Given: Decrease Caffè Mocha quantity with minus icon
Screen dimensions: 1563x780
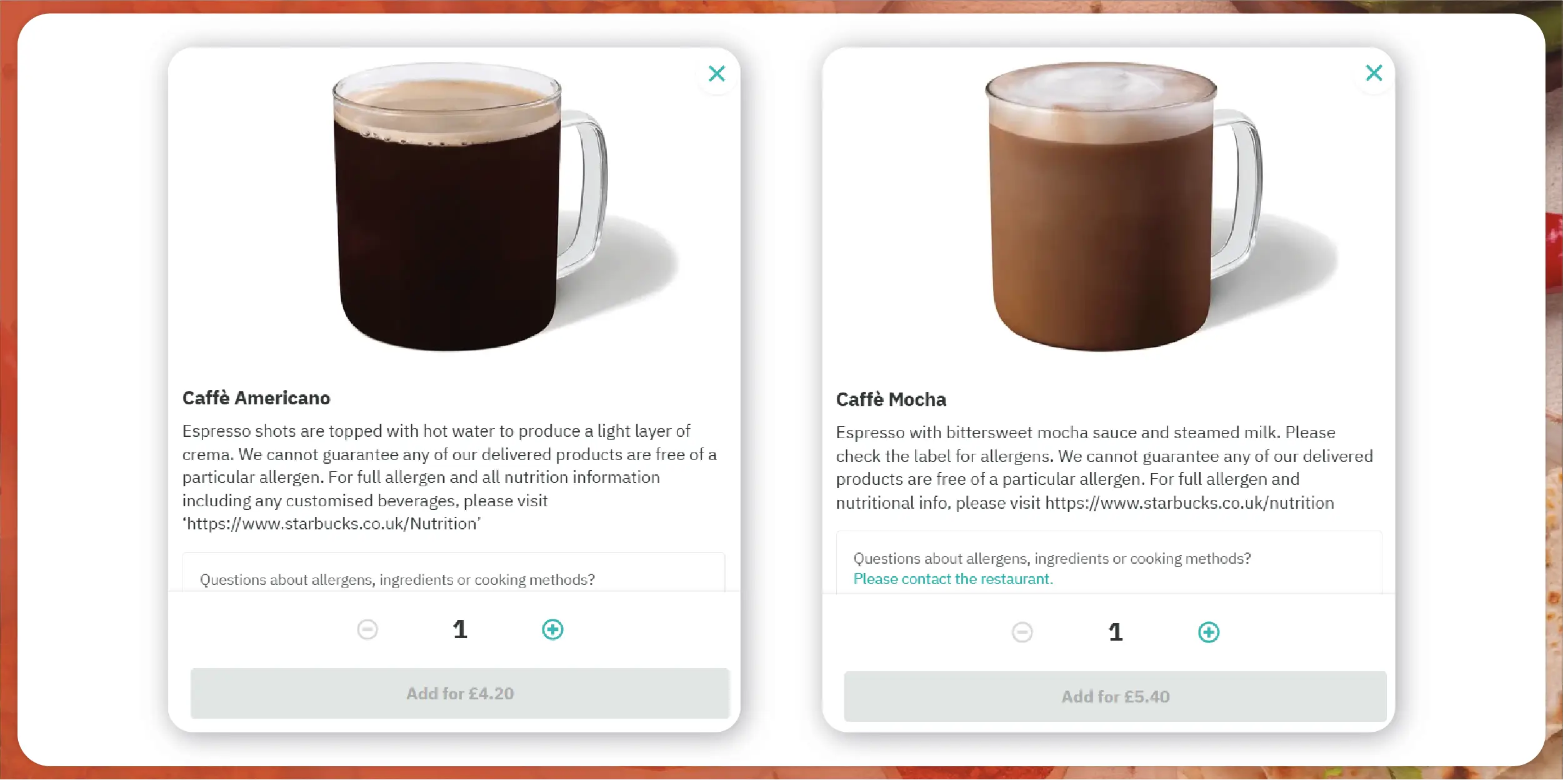Looking at the screenshot, I should click(1022, 632).
